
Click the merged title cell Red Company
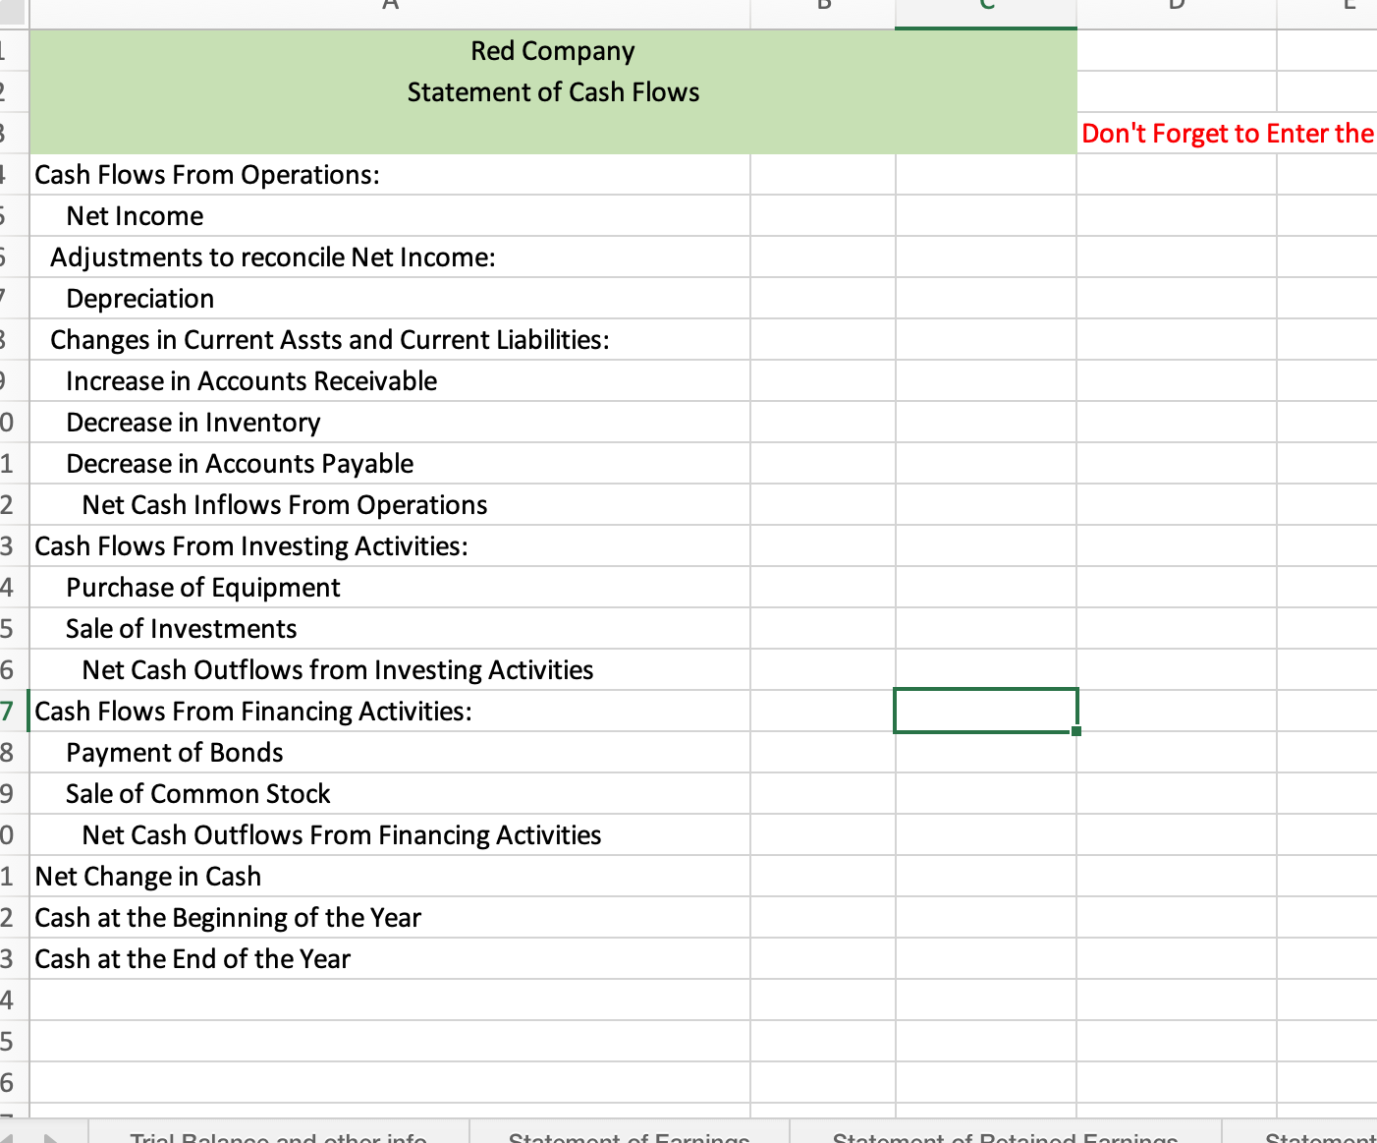553,50
